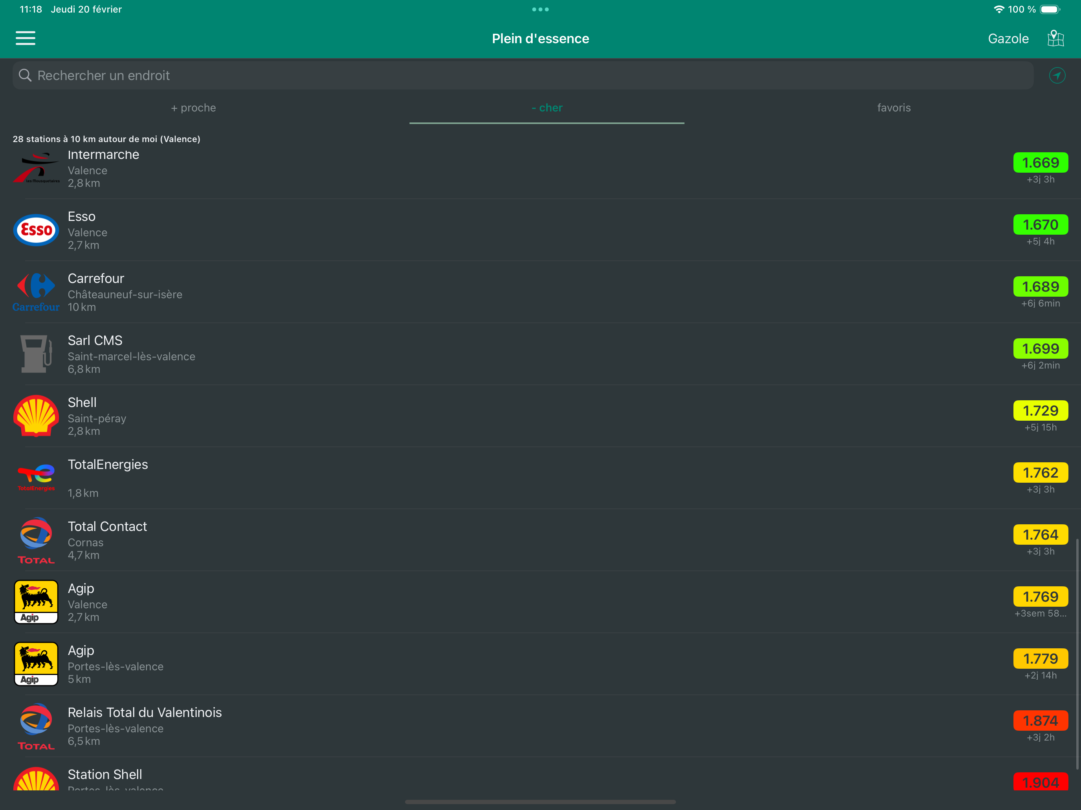Open the favoris tab
This screenshot has height=810, width=1081.
894,108
